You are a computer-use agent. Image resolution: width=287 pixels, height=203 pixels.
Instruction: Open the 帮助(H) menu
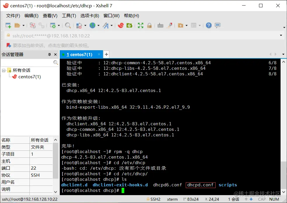[x=132, y=16]
